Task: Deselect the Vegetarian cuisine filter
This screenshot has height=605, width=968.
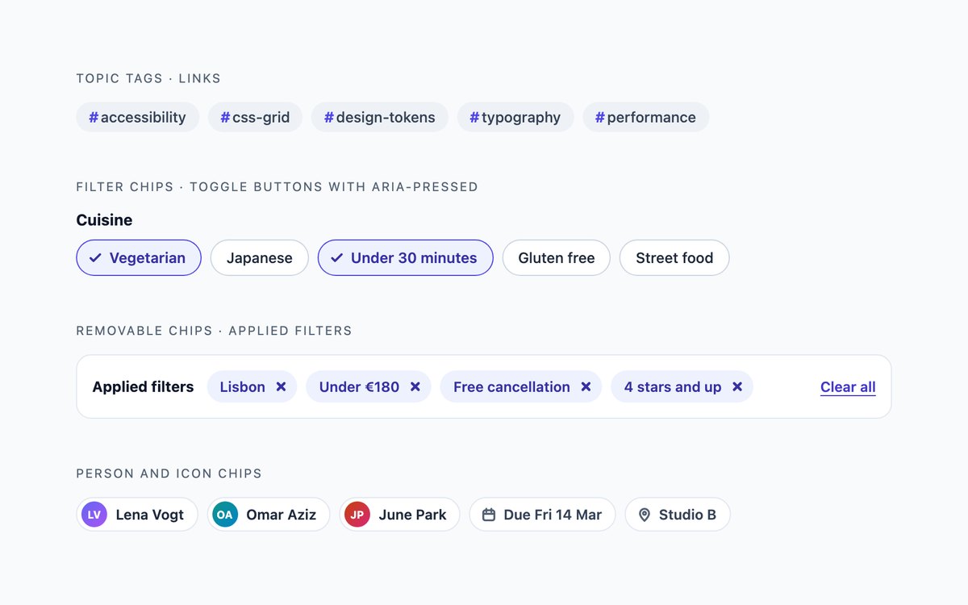Action: pos(139,258)
